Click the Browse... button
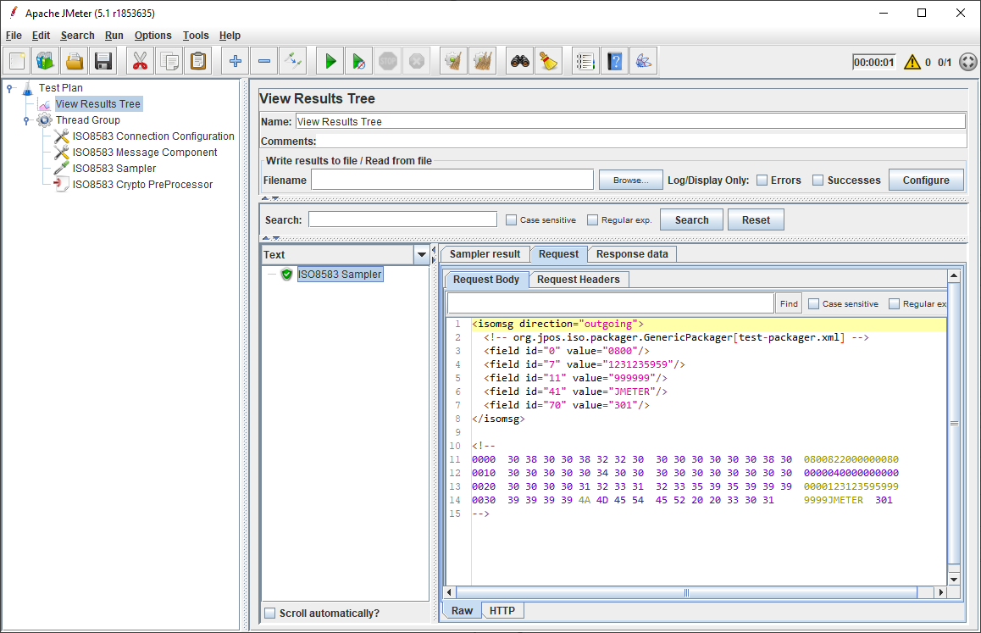Image resolution: width=981 pixels, height=633 pixels. 630,180
